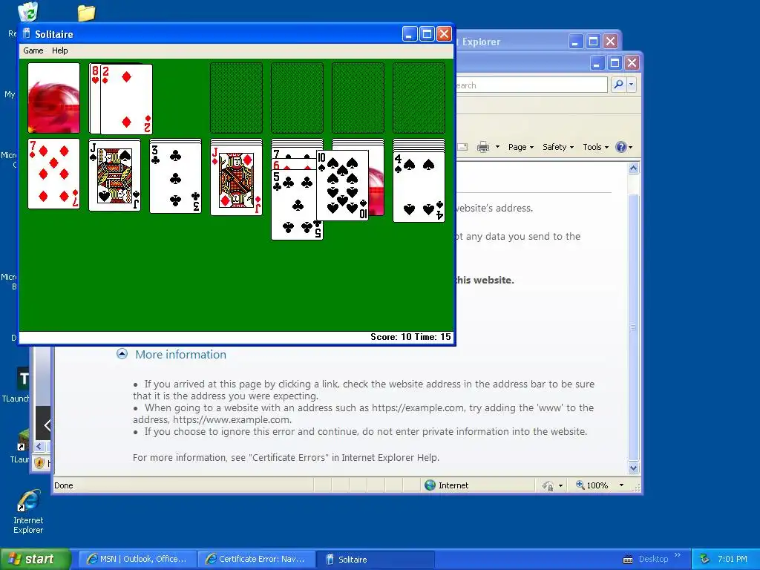Open the Tools menu in Internet Explorer
The height and width of the screenshot is (570, 760).
(595, 147)
